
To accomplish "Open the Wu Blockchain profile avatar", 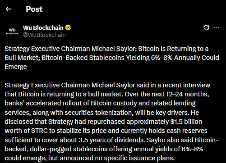I will click(x=12, y=31).
